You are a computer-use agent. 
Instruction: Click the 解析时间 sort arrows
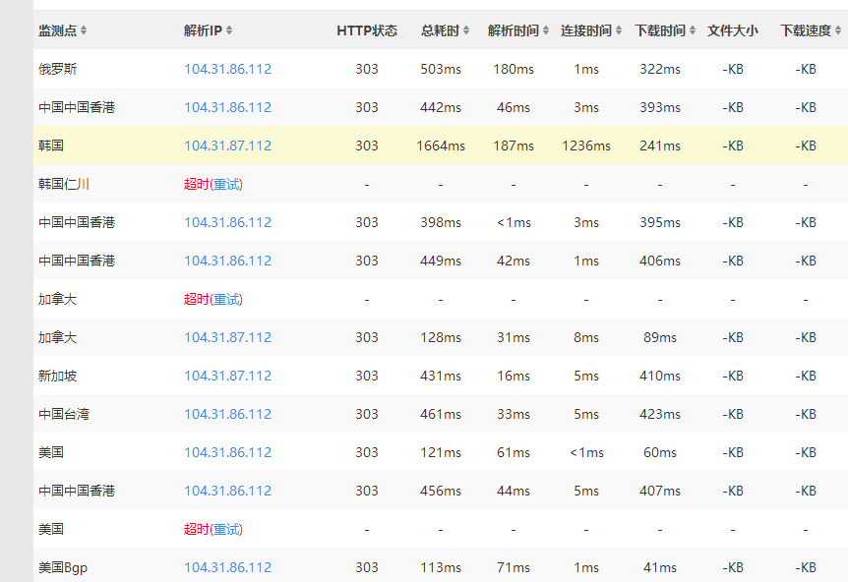546,30
